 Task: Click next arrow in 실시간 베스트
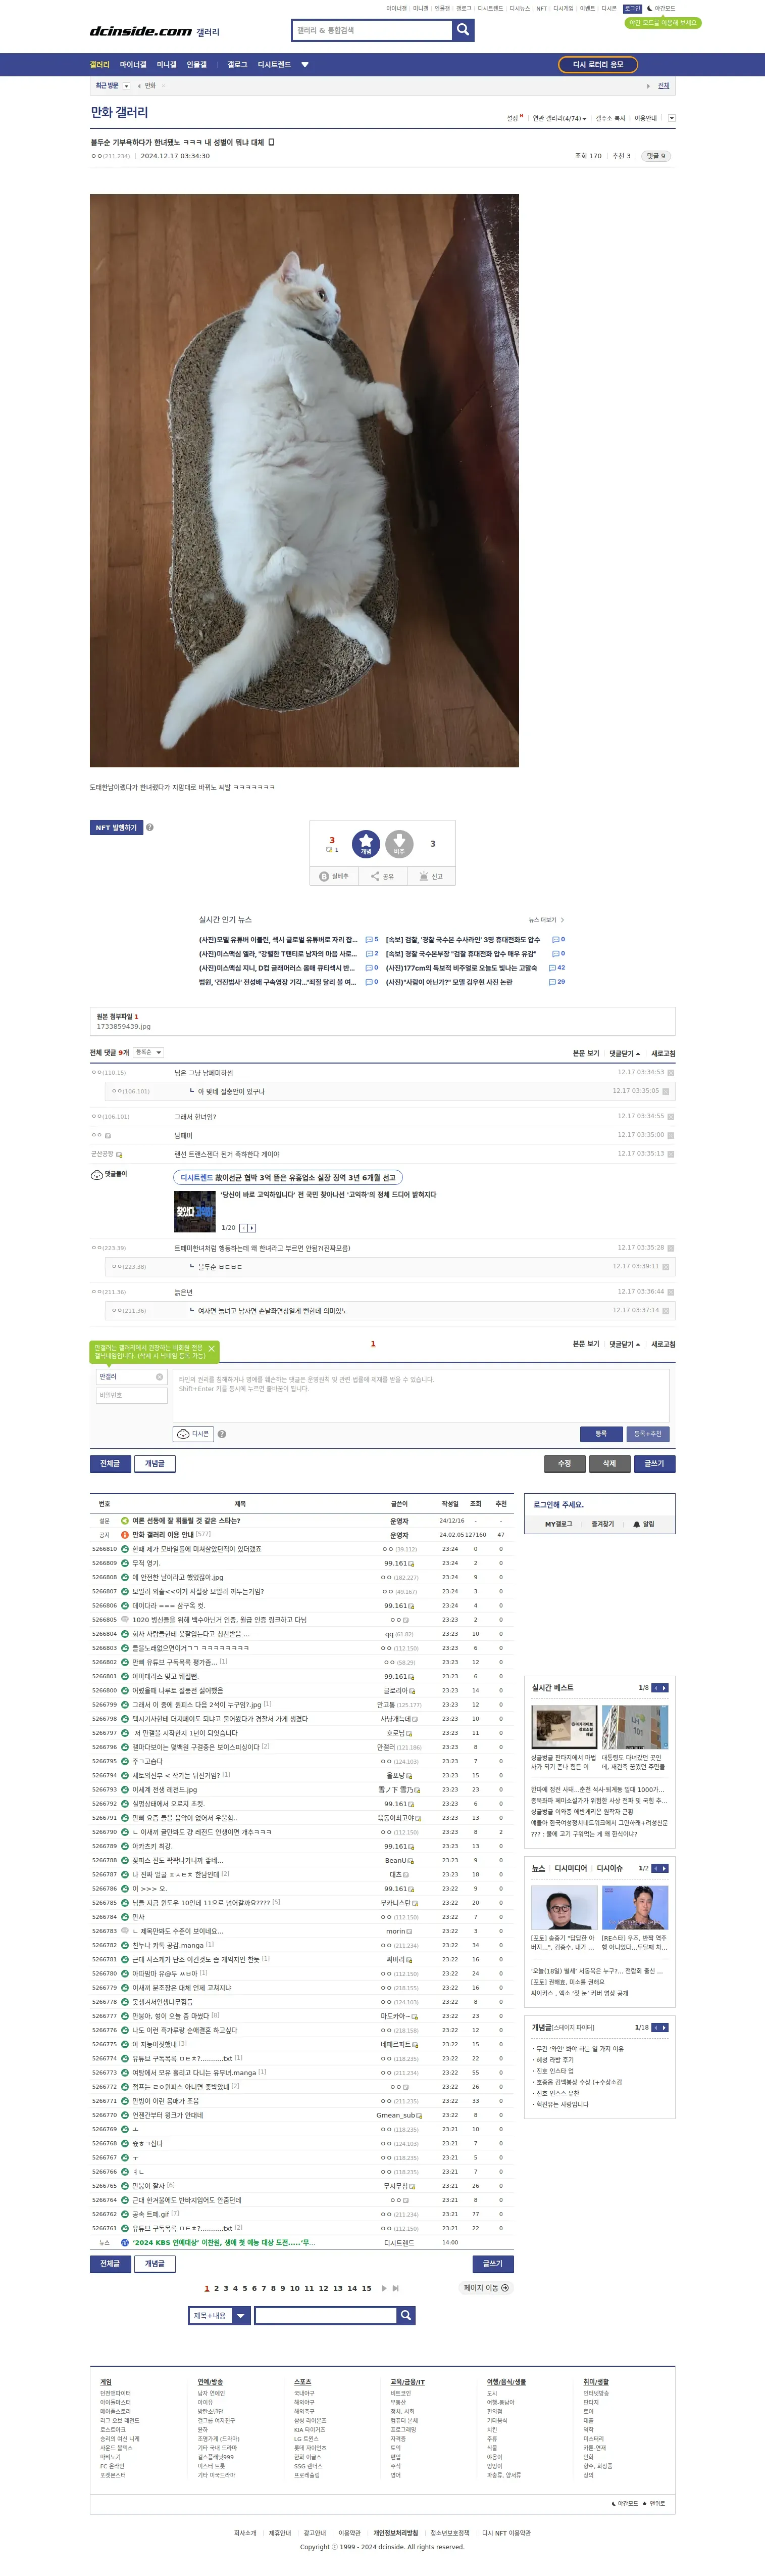(664, 1687)
